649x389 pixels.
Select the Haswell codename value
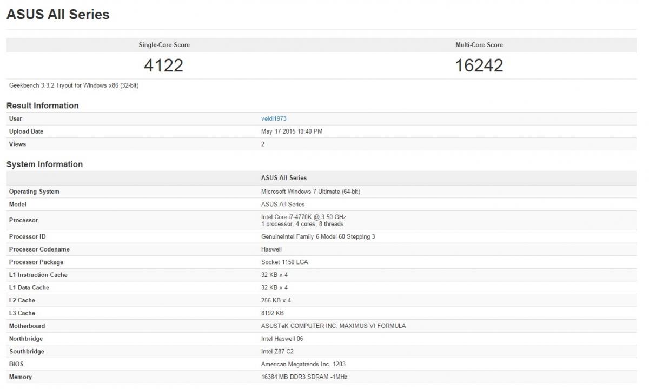click(x=271, y=249)
